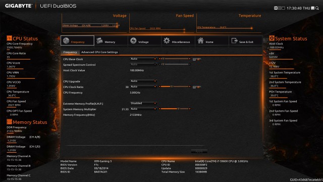
Task: Click the System Status sun-gear icon
Action: pos(272,38)
